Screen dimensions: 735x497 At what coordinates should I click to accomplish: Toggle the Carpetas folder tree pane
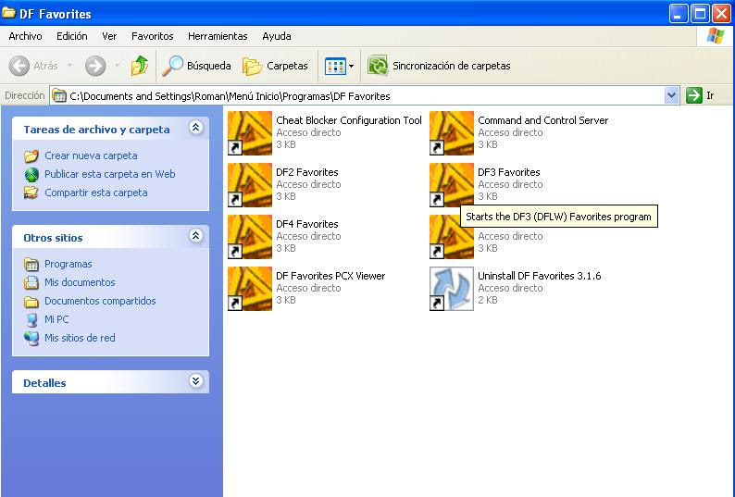[x=275, y=66]
